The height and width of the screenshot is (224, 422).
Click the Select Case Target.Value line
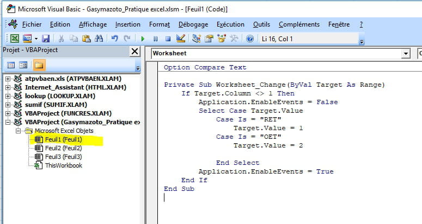pos(251,111)
